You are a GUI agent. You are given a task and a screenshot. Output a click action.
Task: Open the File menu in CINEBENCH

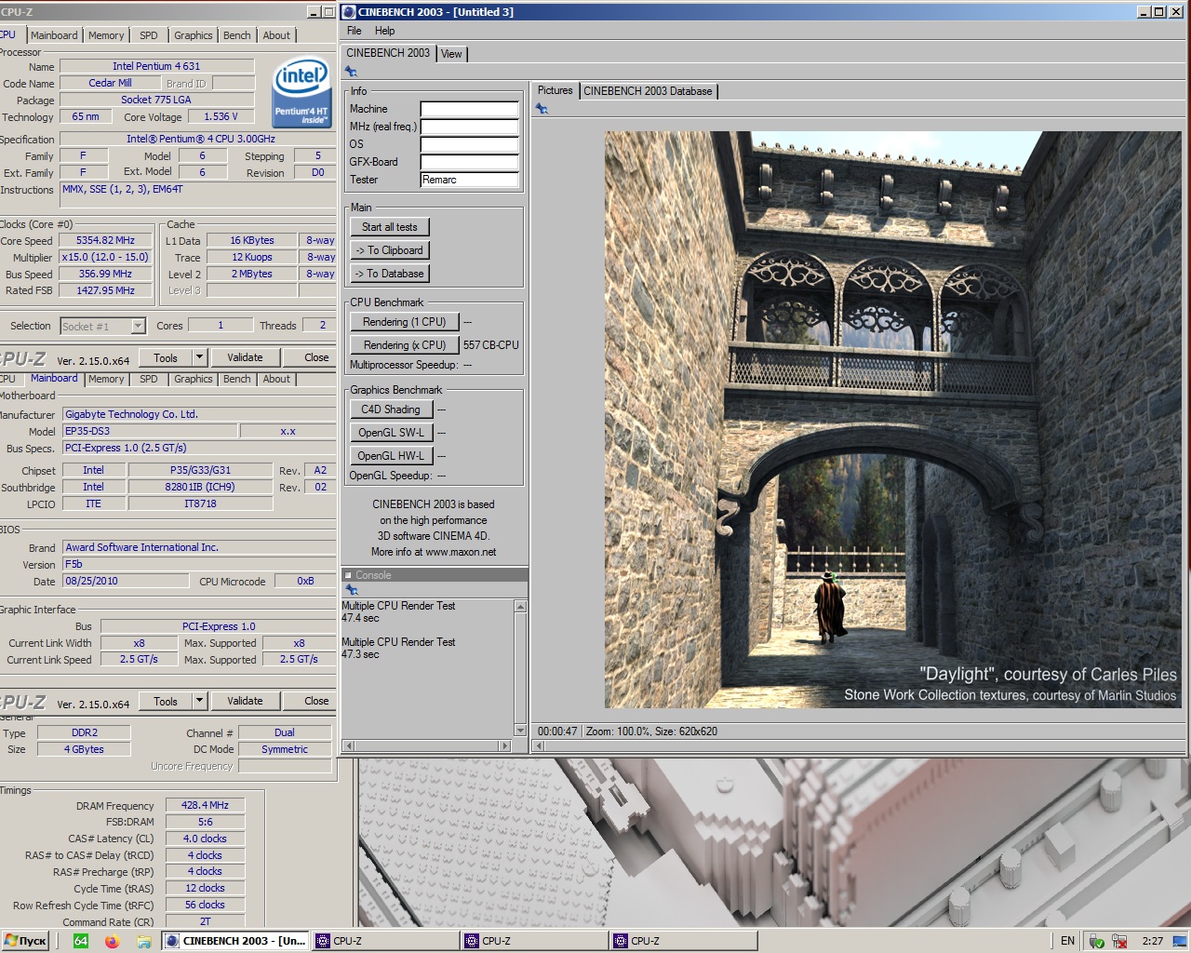(x=355, y=31)
